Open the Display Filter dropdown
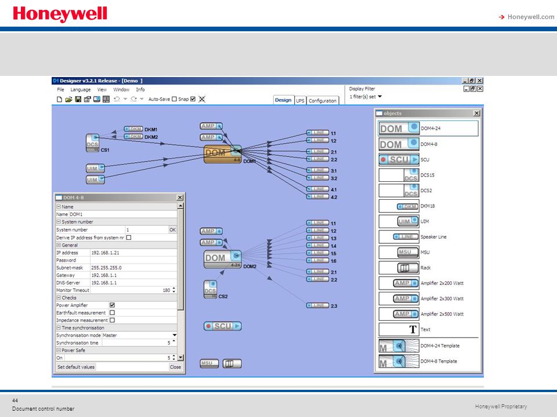 tap(379, 97)
